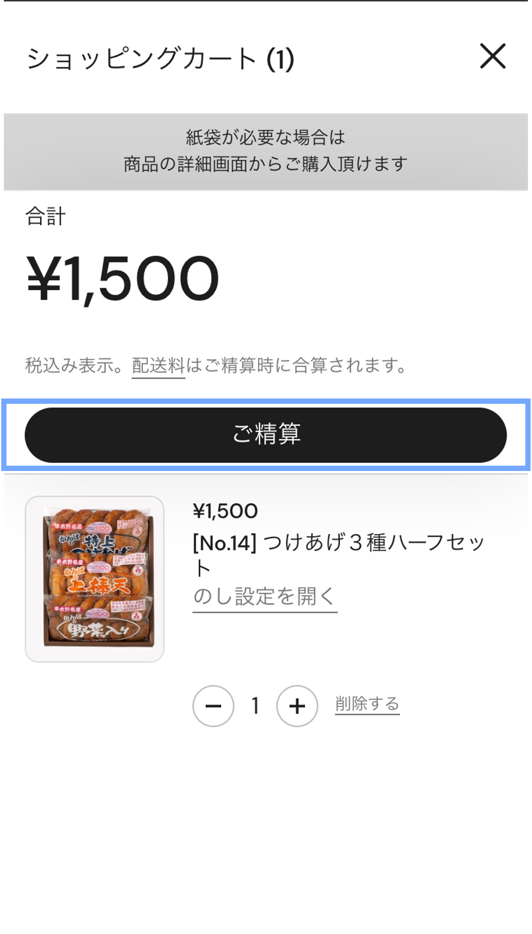Increase item quantity with plus button
Screen dimensions: 532x934
pyautogui.click(x=297, y=706)
